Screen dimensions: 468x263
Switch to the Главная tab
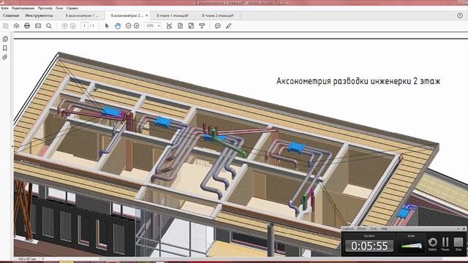click(11, 15)
